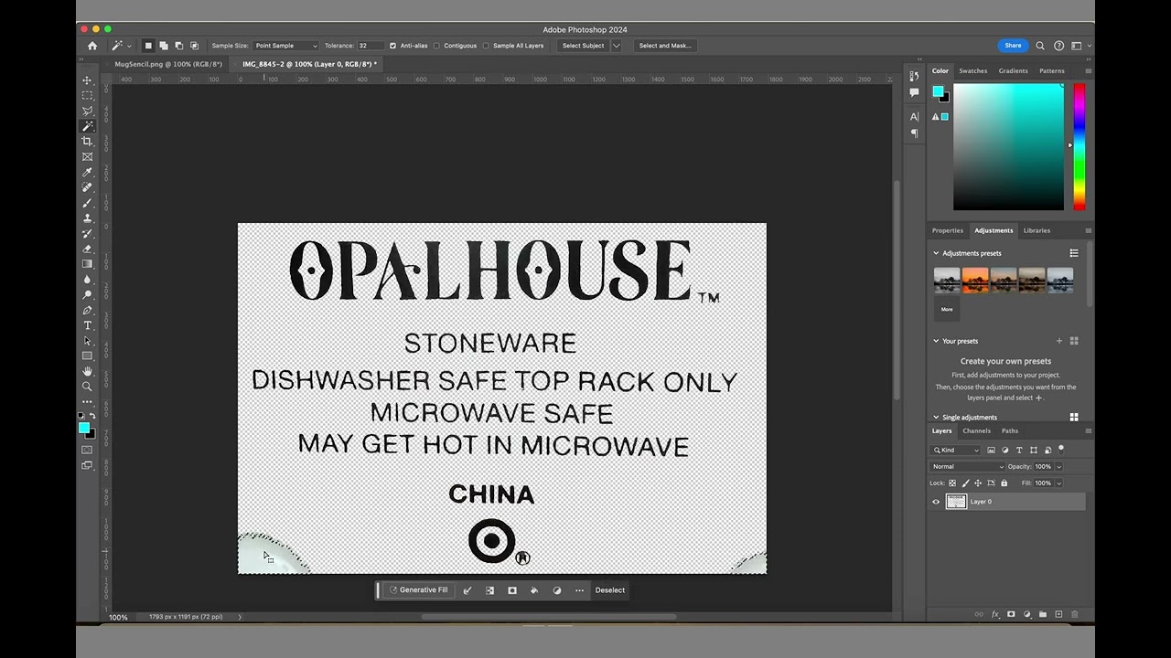Switch to the Gradients tab

[1013, 70]
